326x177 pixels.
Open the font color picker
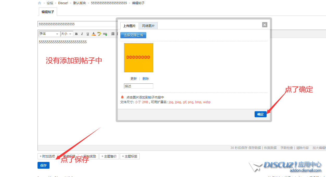[94, 34]
